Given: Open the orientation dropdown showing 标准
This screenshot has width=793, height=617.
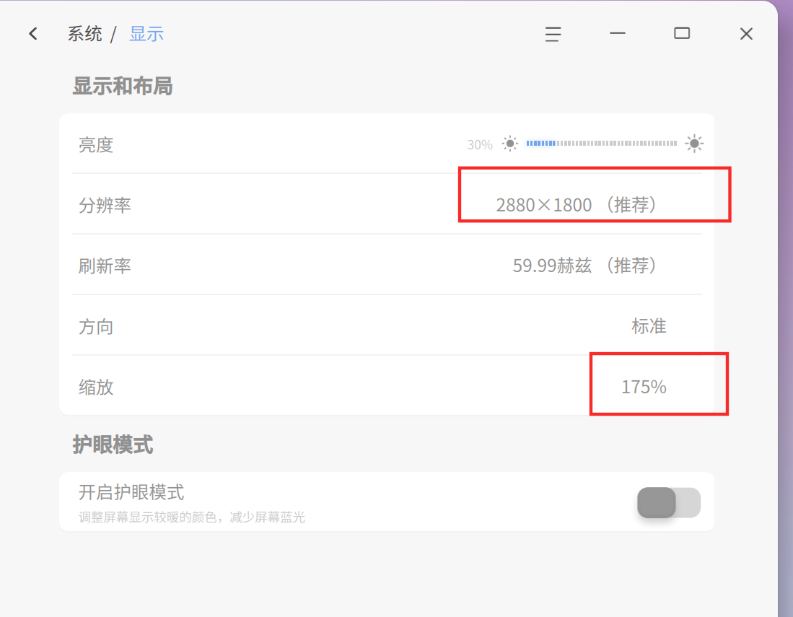Looking at the screenshot, I should pyautogui.click(x=649, y=326).
